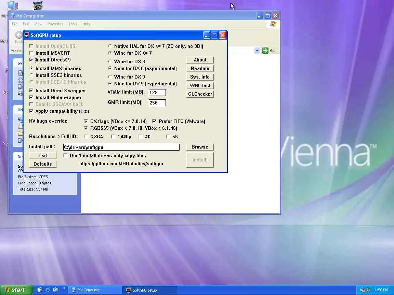Toggle Install Glide wrapper checkbox

pos(31,97)
